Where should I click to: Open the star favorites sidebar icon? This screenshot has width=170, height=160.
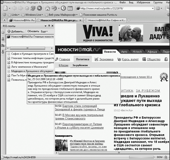click(x=3, y=32)
